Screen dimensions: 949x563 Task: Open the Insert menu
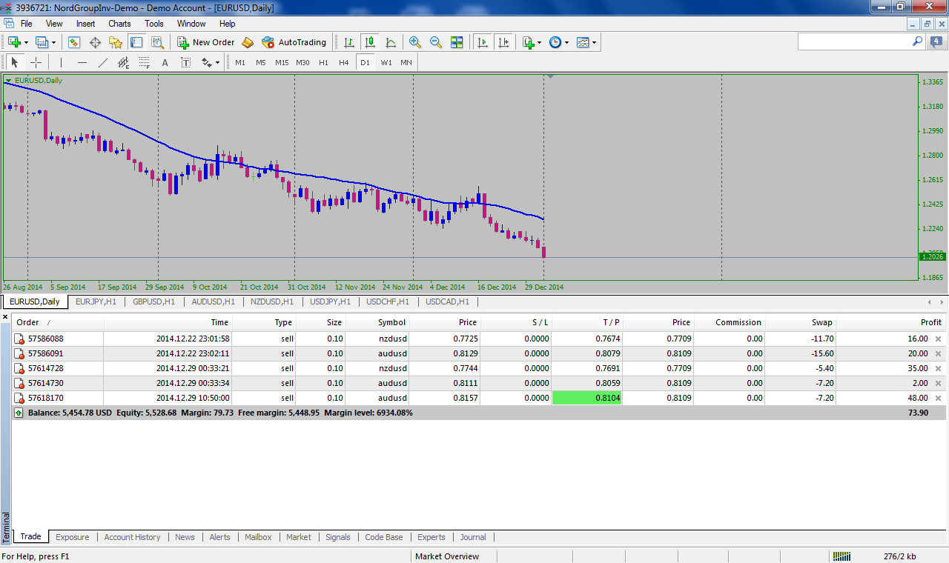click(85, 24)
